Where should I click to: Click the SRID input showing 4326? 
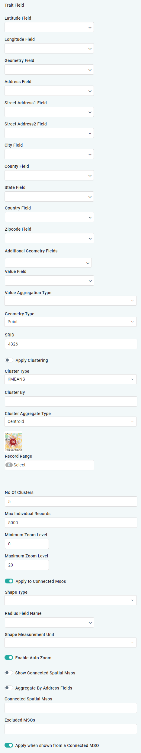coord(71,344)
